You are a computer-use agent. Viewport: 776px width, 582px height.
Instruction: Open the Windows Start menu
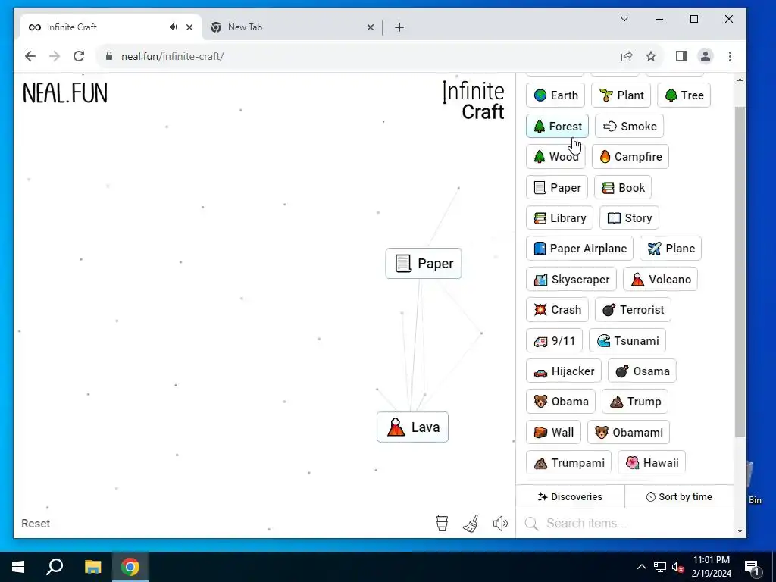(x=18, y=567)
